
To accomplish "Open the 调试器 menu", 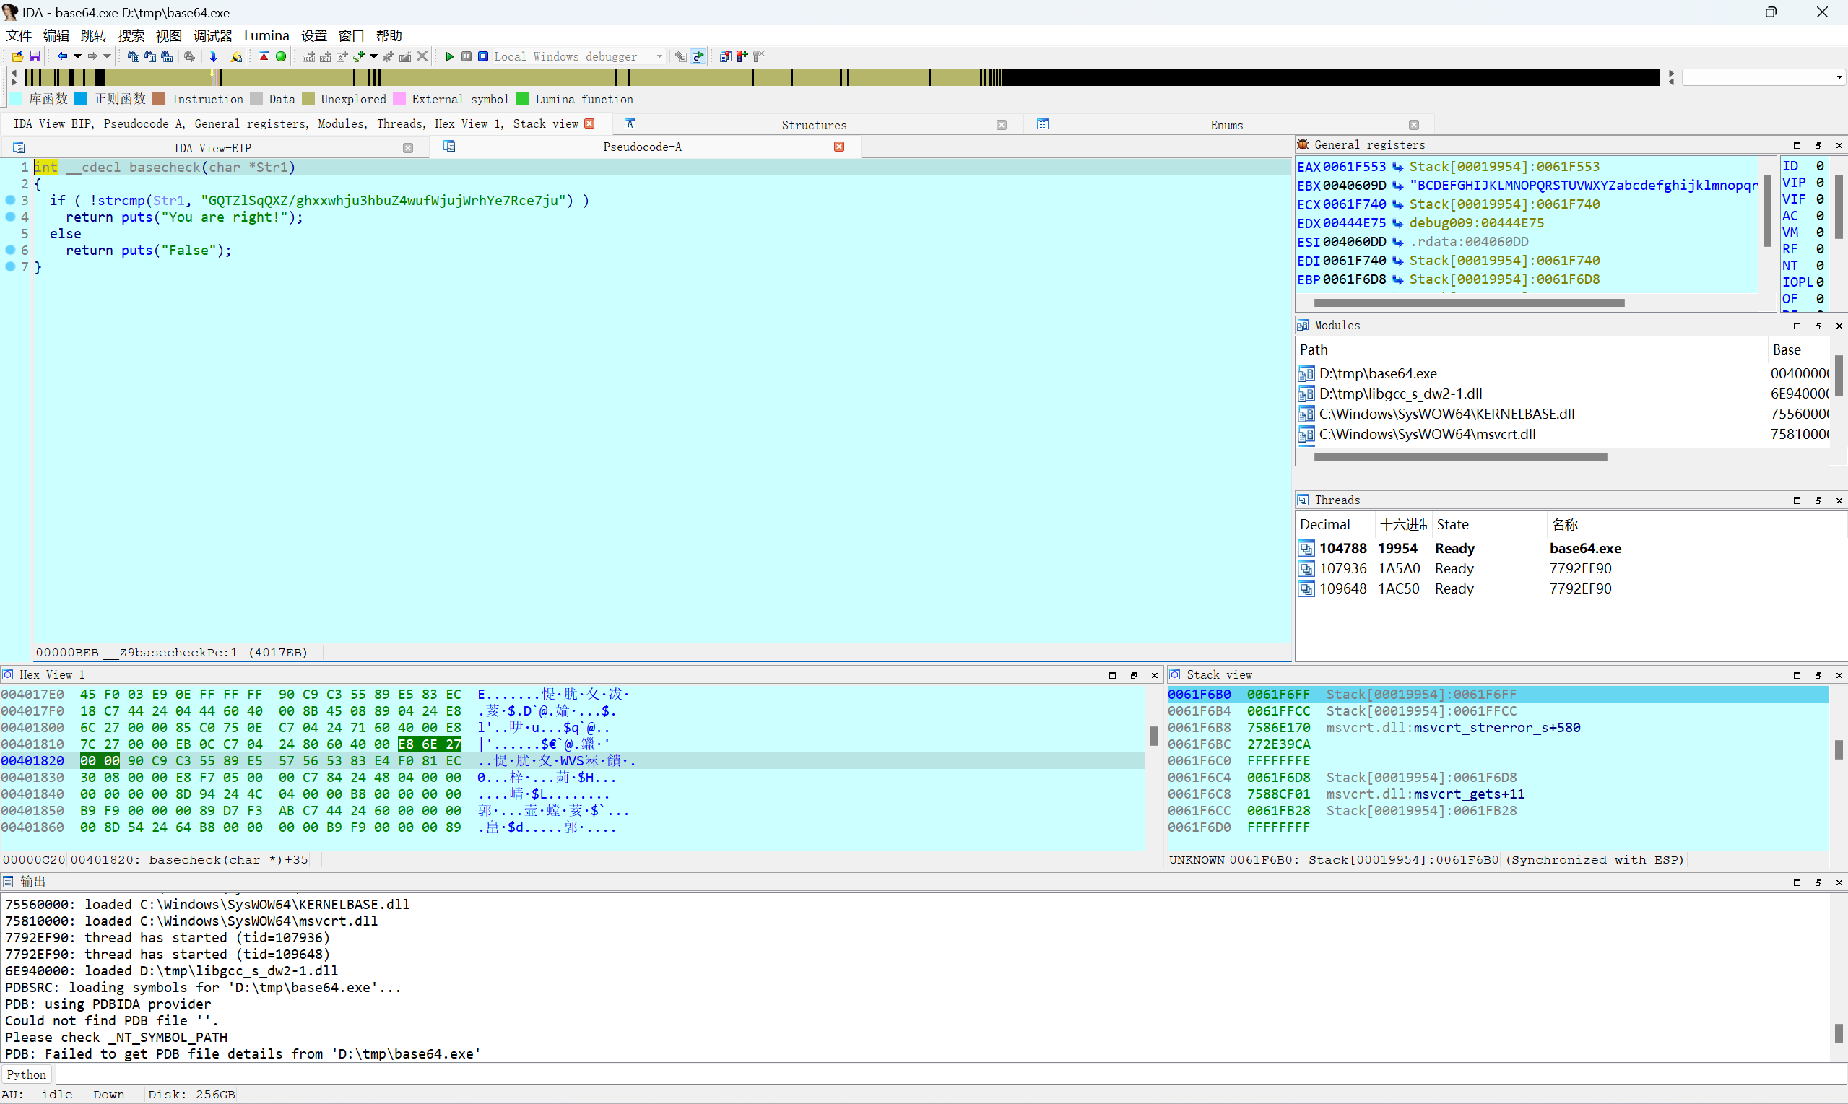I will [213, 35].
